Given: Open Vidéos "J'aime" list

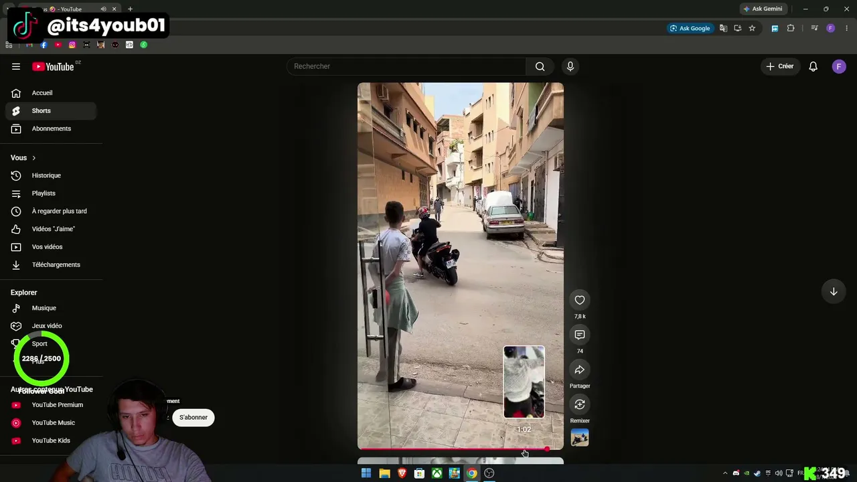Looking at the screenshot, I should [x=51, y=229].
